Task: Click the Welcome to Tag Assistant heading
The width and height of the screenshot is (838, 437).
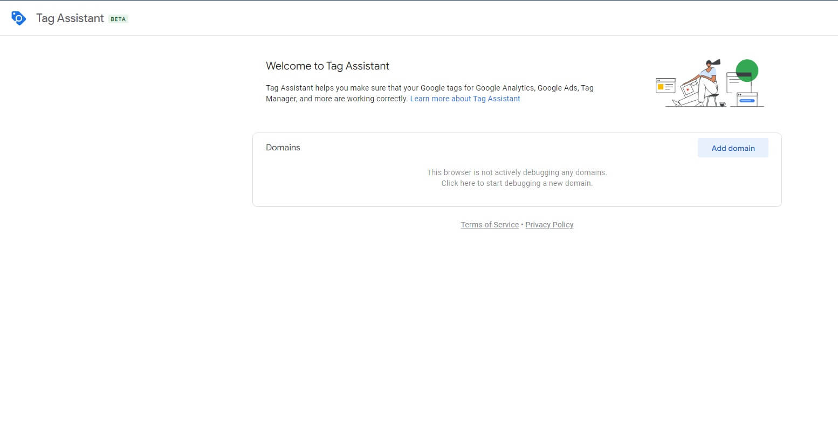Action: (x=327, y=66)
